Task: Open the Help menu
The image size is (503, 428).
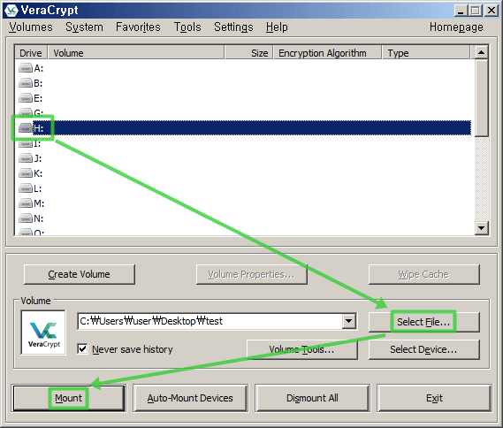Action: [277, 27]
